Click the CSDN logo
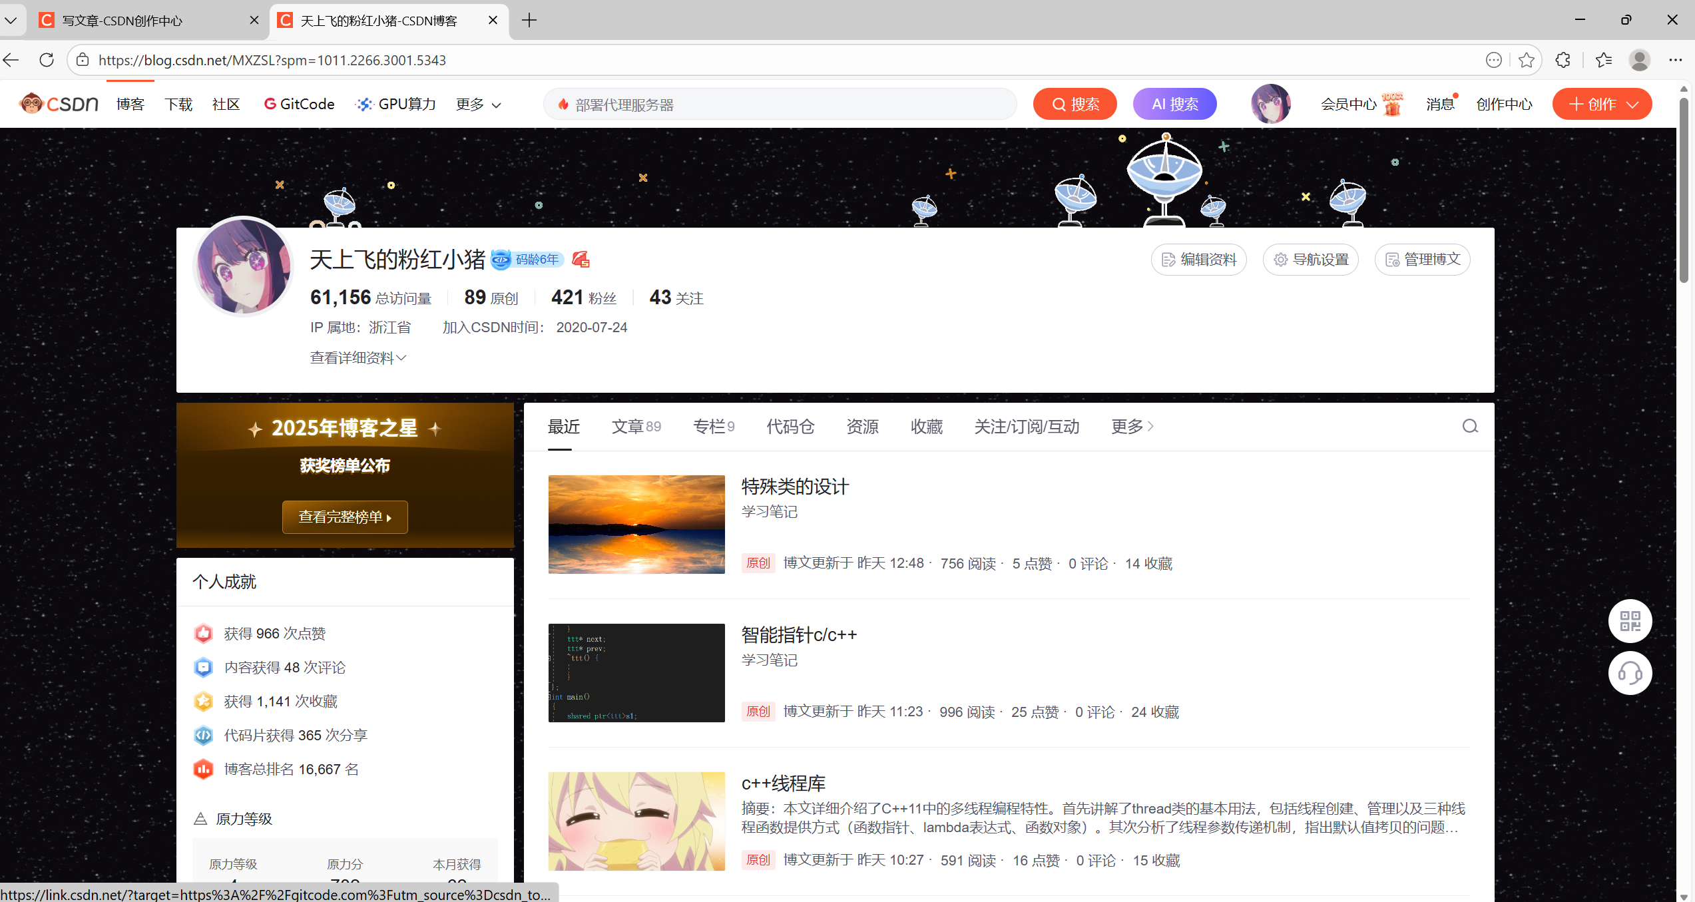Screen dimensions: 1695x902 pos(59,104)
